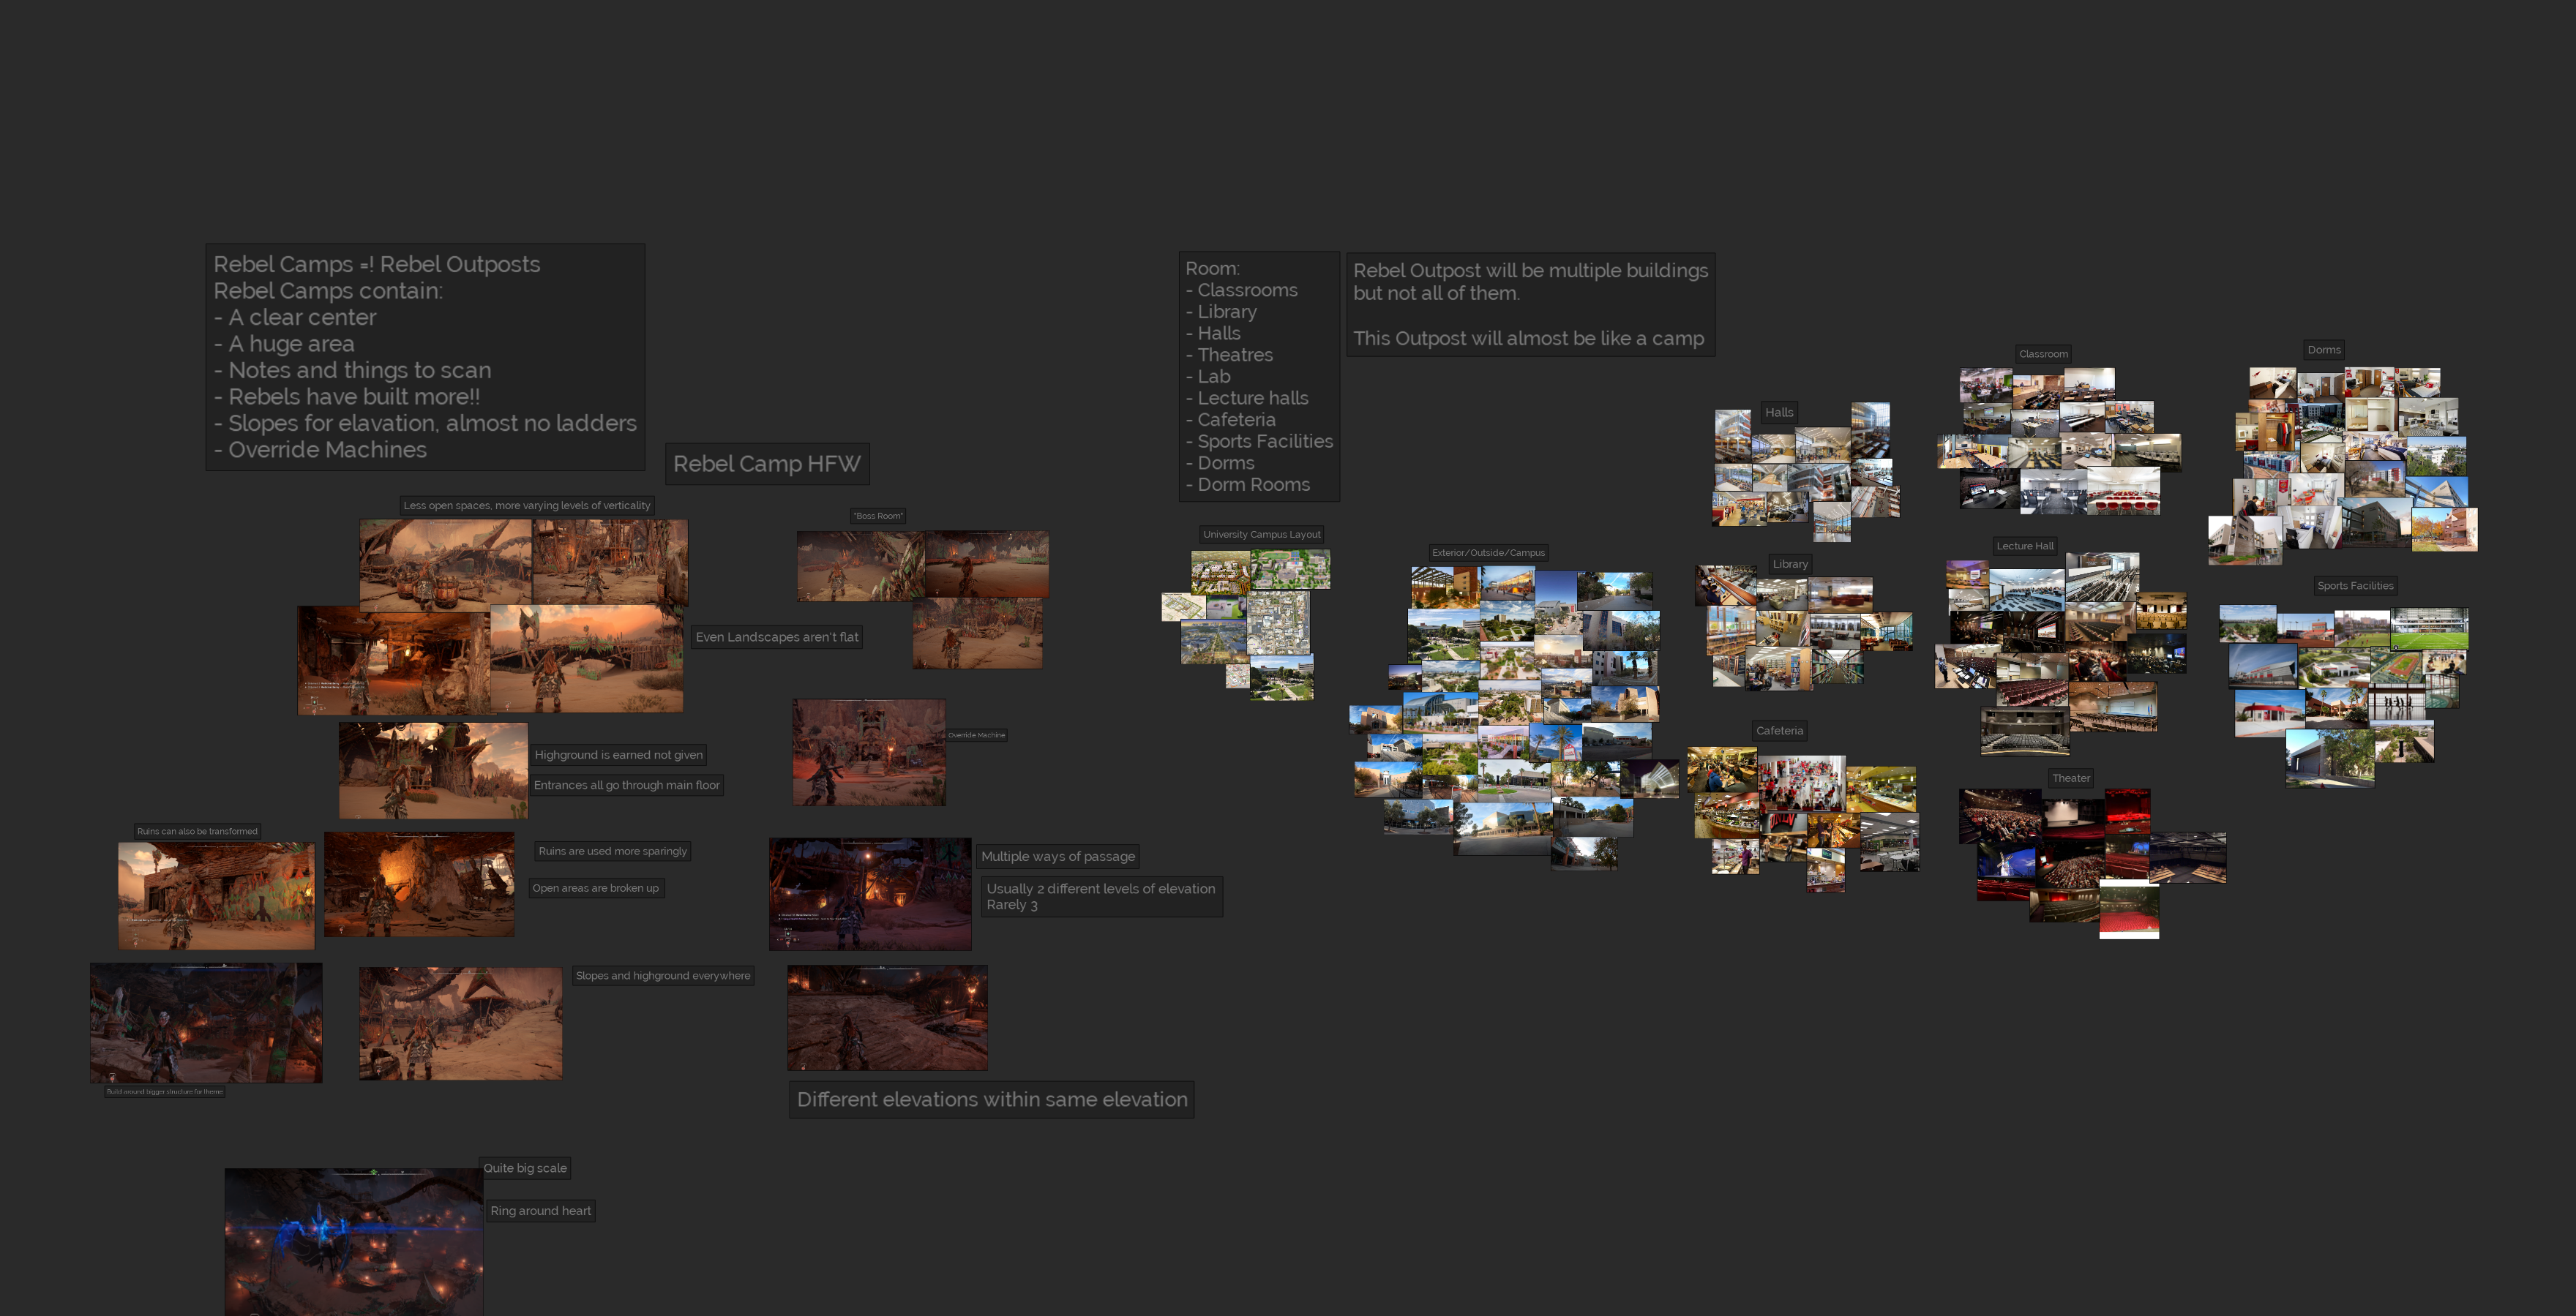Click the "- Notes and things to scan" line

click(352, 369)
